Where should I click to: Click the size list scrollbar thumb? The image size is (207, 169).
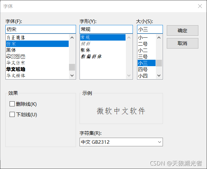click(x=159, y=63)
